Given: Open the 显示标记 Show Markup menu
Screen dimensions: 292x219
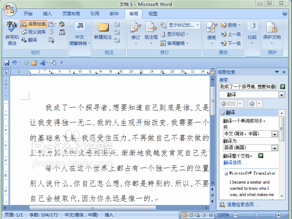Looking at the screenshot, I should 175,34.
